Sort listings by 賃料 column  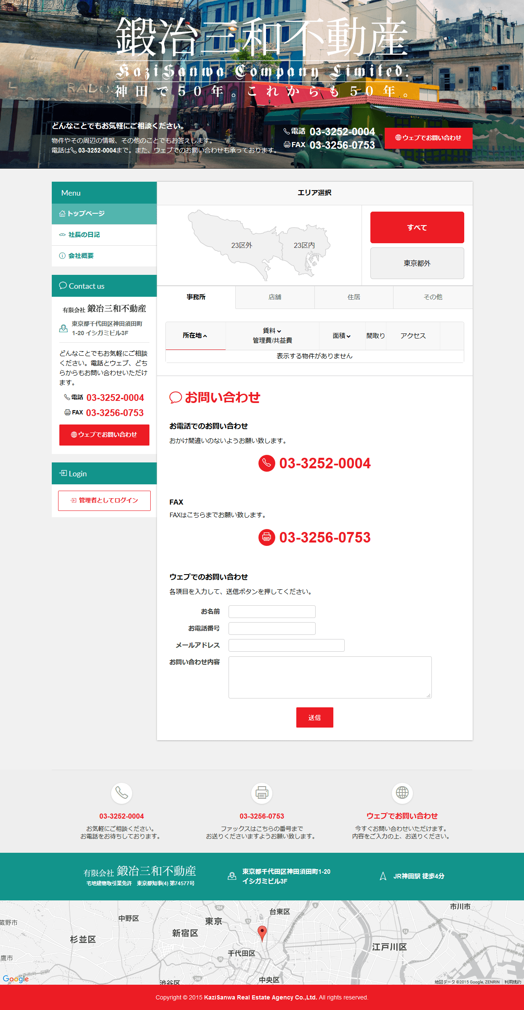[x=272, y=331]
